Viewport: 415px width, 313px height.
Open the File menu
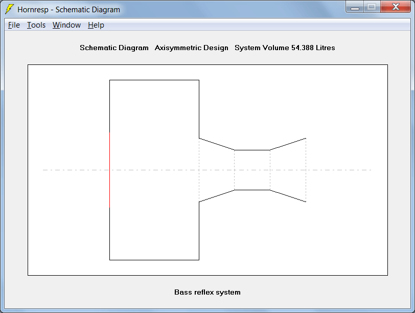pyautogui.click(x=14, y=25)
